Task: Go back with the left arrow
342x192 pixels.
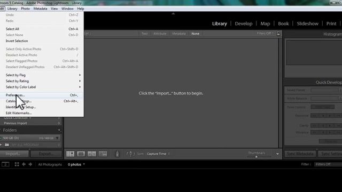Action: point(24,164)
